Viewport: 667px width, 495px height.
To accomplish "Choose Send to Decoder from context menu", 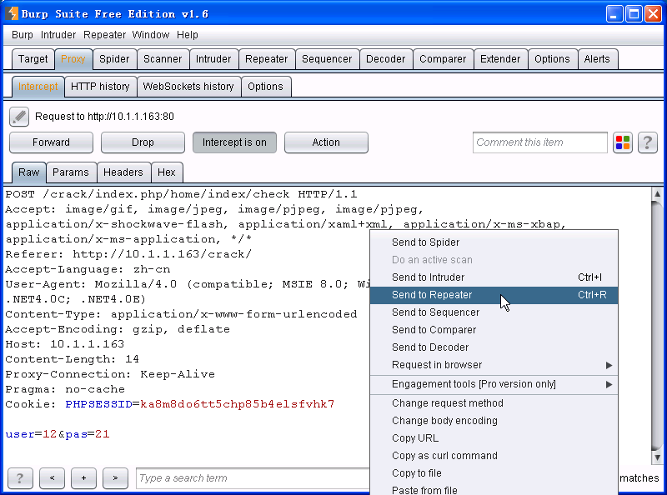I will [x=494, y=347].
